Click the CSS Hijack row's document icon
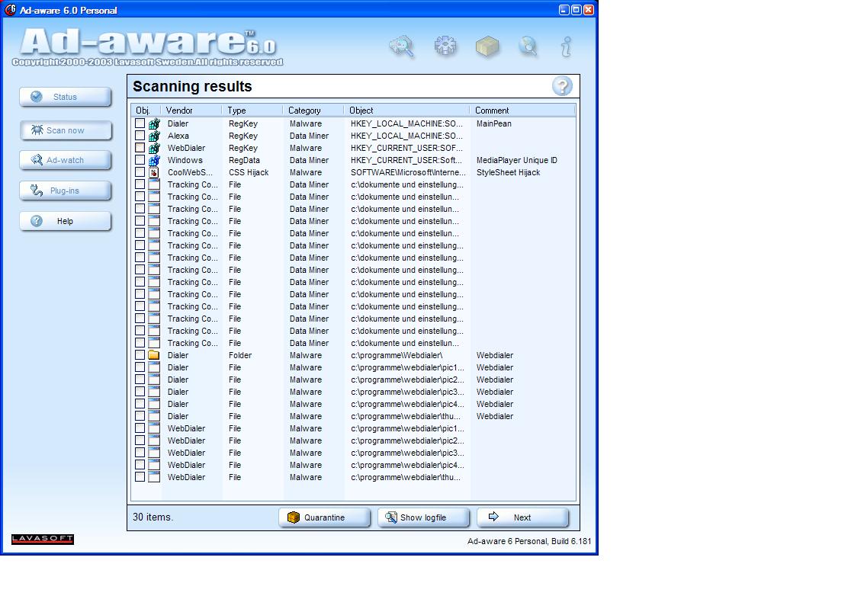The width and height of the screenshot is (864, 599). [x=154, y=172]
